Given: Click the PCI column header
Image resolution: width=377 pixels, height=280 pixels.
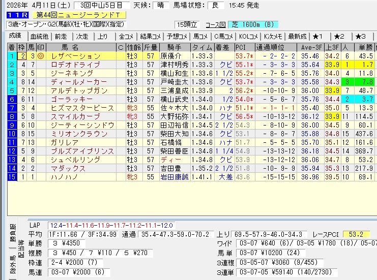Looking at the screenshot, I should point(242,47).
